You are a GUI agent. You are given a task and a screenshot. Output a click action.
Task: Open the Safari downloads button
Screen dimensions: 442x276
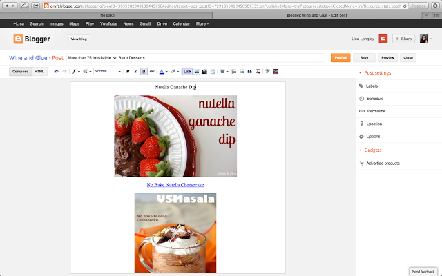[x=435, y=6]
